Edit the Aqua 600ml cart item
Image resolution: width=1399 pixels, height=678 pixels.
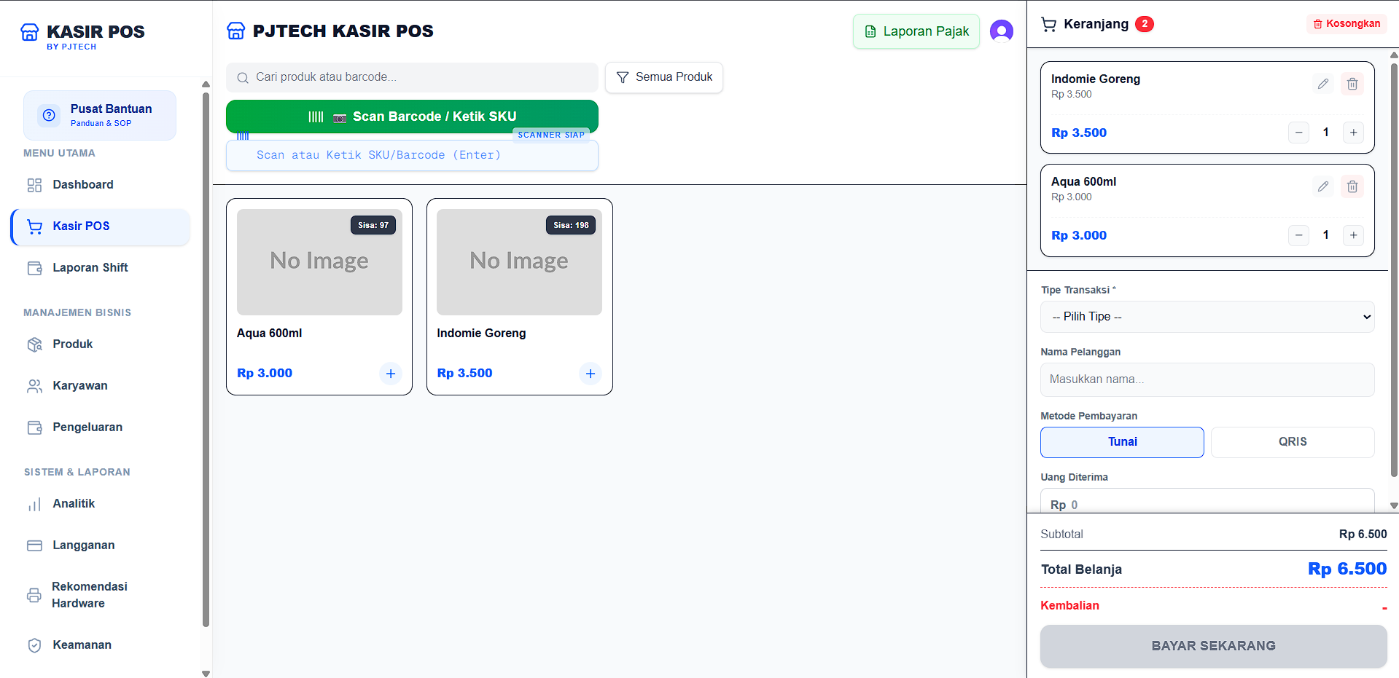(1322, 186)
